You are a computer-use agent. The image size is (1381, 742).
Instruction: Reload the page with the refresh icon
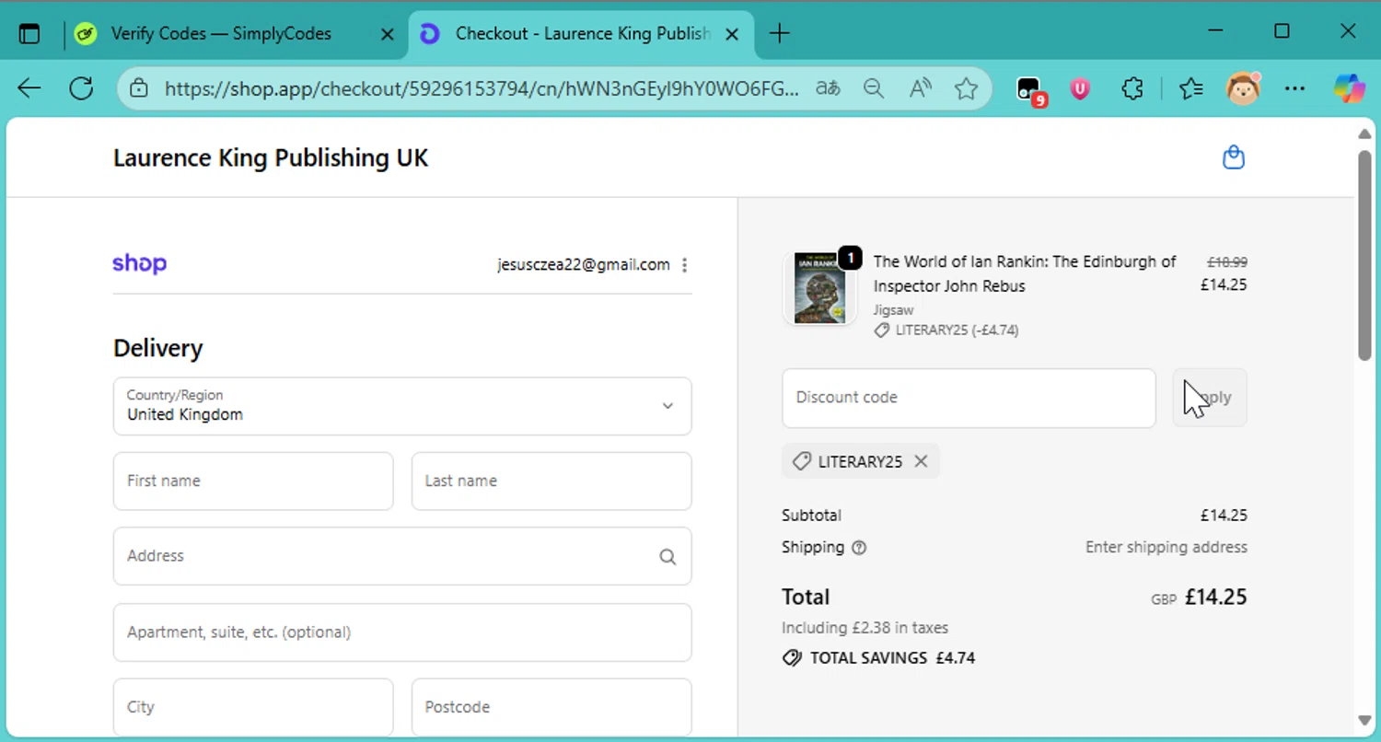click(x=81, y=88)
